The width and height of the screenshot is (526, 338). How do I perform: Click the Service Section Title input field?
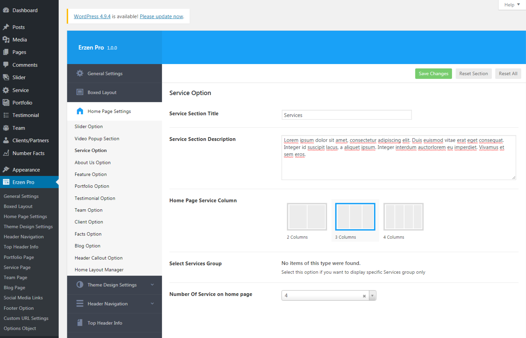click(347, 115)
